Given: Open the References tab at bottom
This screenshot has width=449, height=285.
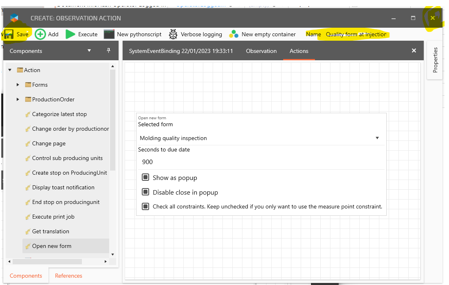Looking at the screenshot, I should tap(68, 276).
